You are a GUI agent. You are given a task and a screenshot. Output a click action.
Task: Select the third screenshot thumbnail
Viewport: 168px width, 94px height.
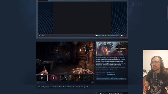point(65,78)
